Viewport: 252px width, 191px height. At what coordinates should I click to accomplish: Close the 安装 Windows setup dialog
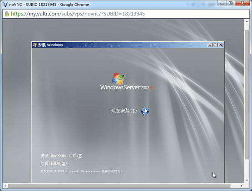(x=221, y=45)
